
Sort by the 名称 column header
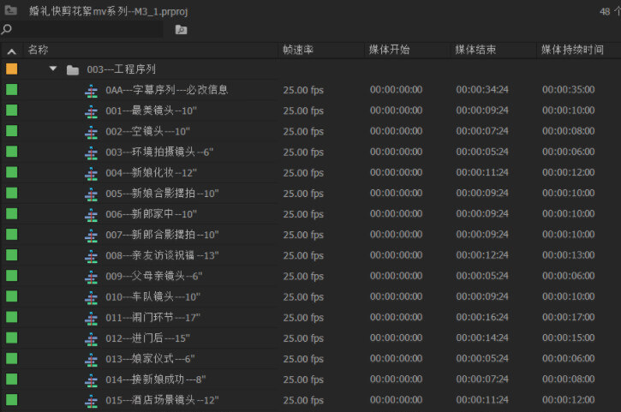[x=38, y=50]
